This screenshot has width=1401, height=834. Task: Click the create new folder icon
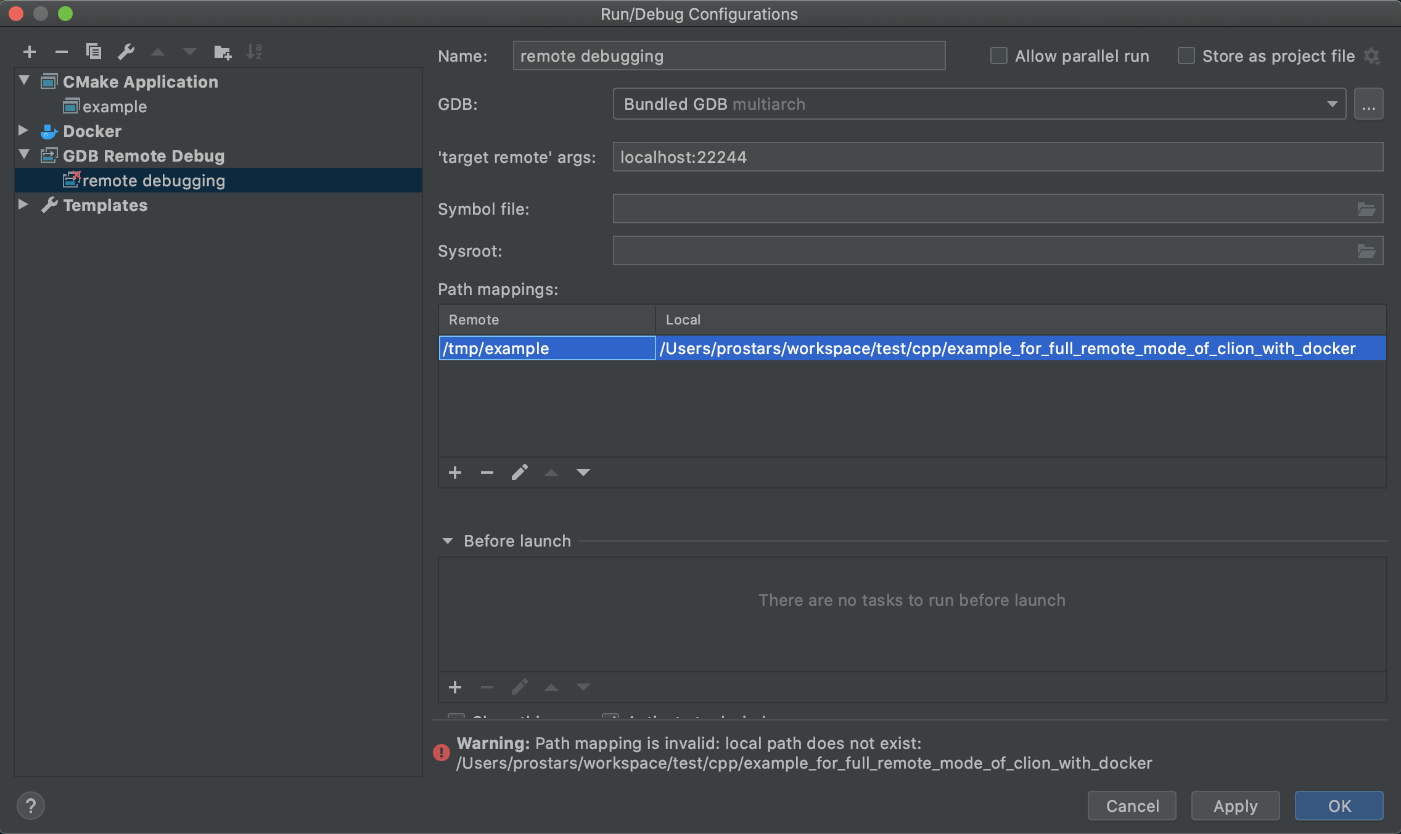click(222, 52)
